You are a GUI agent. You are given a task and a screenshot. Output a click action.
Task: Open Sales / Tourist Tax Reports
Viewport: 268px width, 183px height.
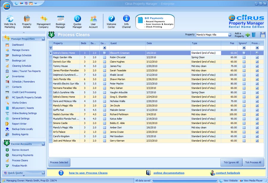click(26, 71)
